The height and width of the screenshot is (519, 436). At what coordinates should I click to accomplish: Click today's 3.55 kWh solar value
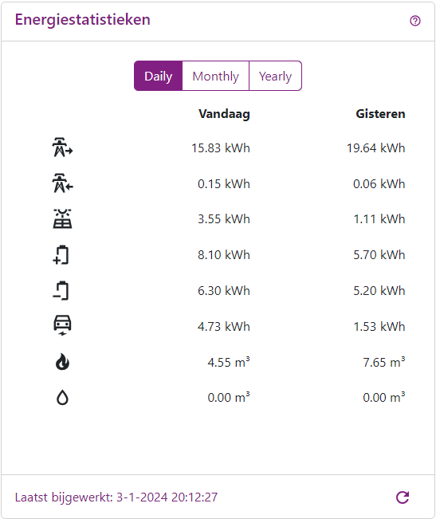tap(224, 219)
